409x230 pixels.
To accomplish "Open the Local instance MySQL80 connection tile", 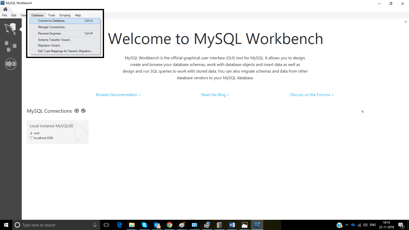I will (58, 132).
